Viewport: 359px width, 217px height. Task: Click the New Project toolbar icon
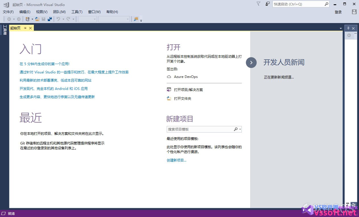tap(28, 19)
